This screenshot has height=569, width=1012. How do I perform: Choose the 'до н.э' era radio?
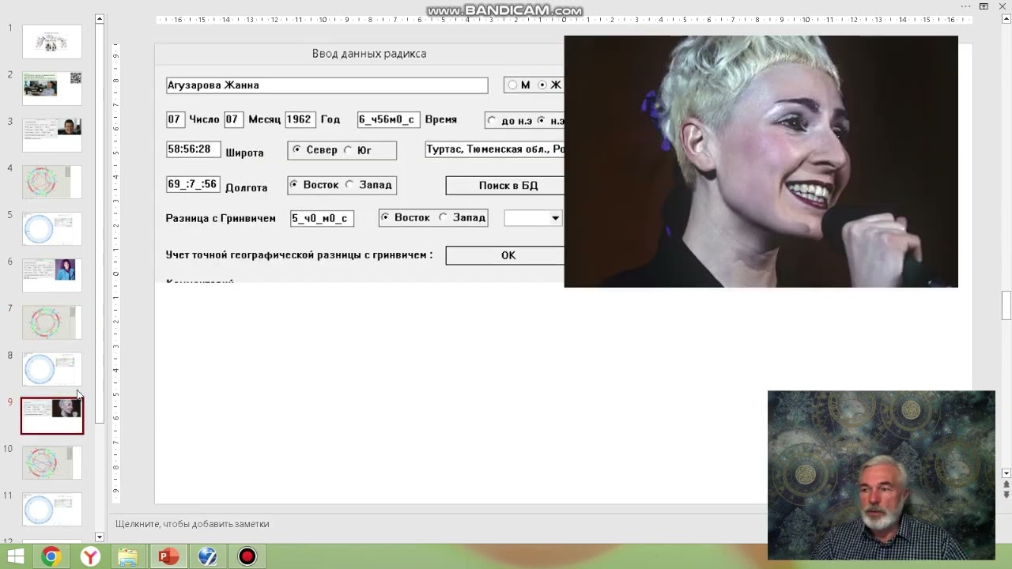[493, 121]
